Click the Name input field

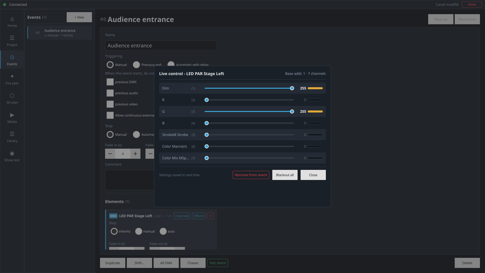pyautogui.click(x=161, y=45)
